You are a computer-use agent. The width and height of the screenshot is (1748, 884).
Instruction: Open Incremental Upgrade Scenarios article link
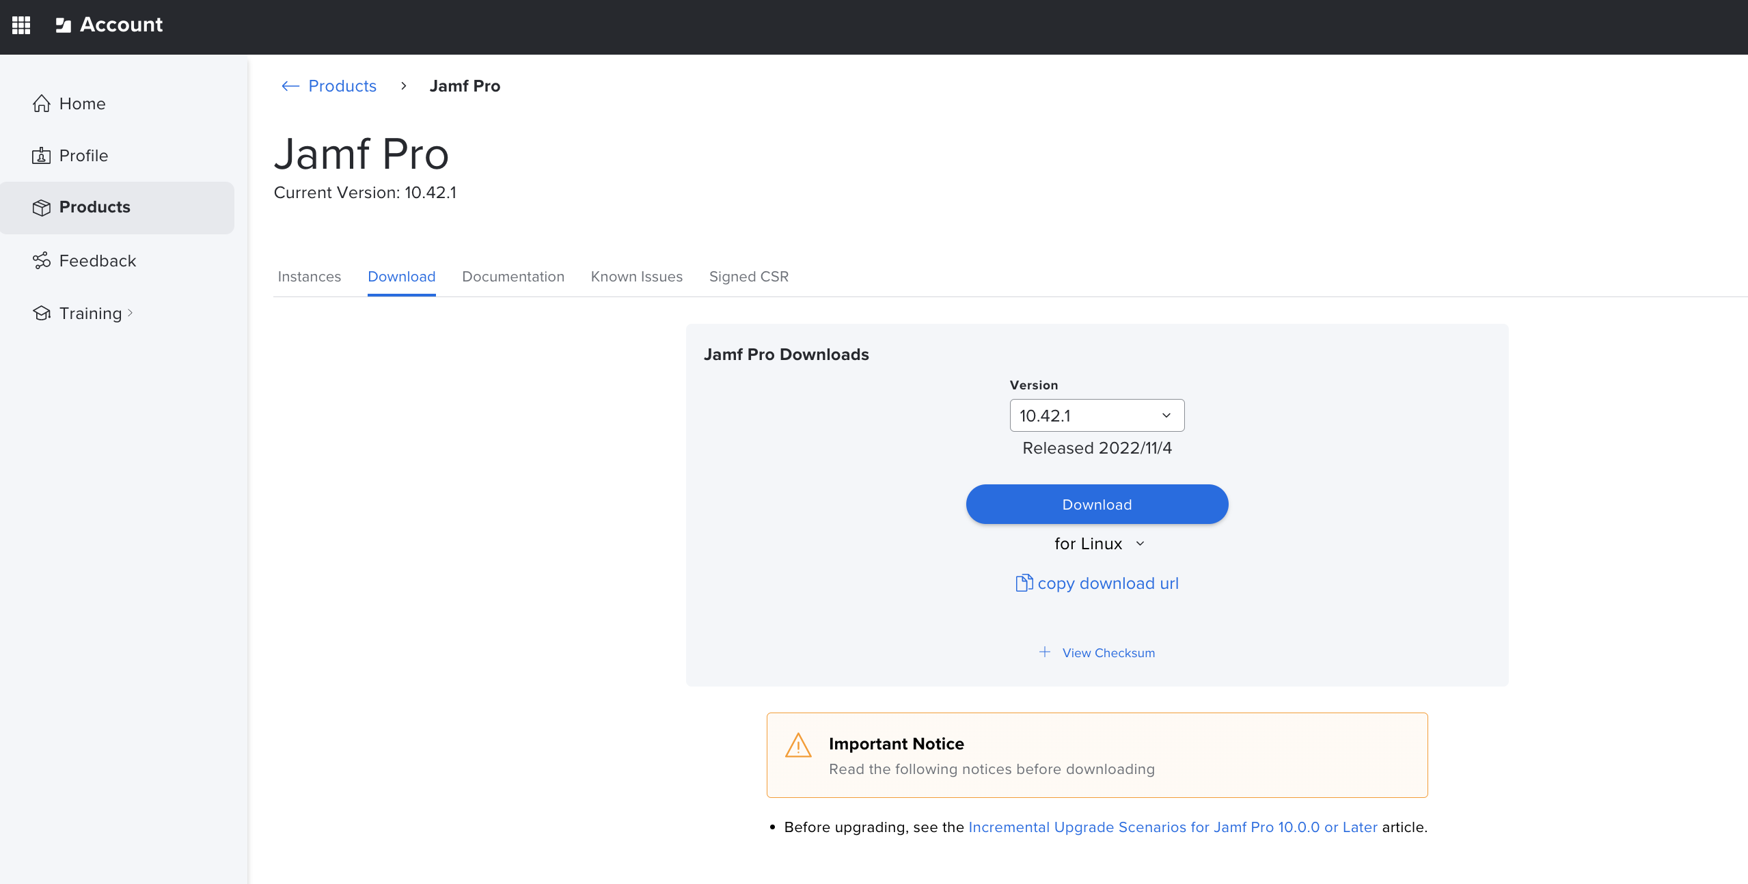(x=1173, y=827)
